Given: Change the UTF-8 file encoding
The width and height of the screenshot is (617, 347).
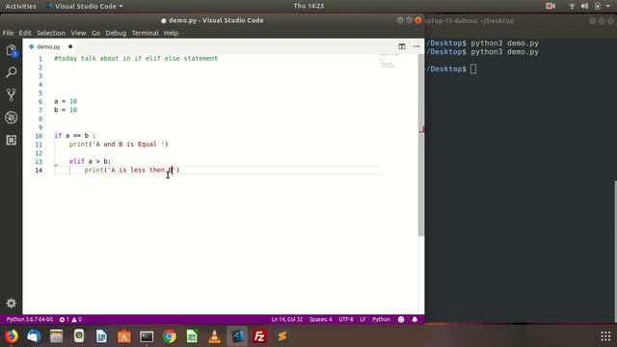Looking at the screenshot, I should pyautogui.click(x=346, y=319).
